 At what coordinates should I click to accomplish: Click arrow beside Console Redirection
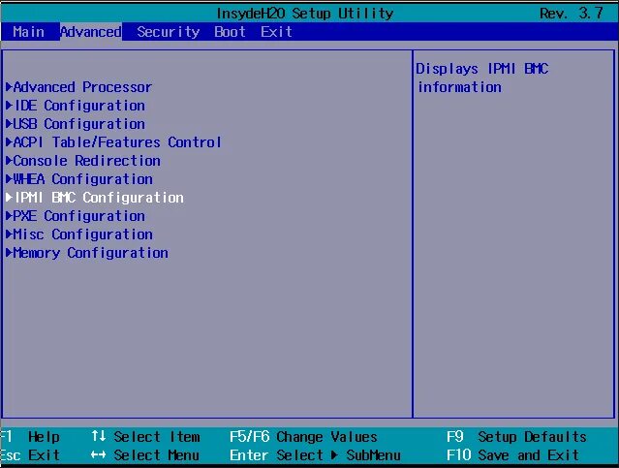tap(9, 161)
